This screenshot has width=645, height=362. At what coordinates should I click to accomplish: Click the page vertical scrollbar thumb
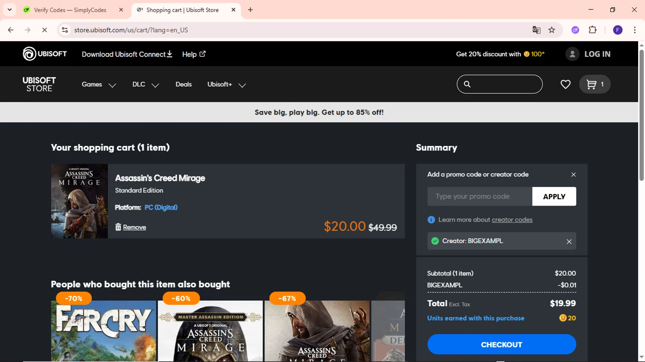pyautogui.click(x=642, y=115)
